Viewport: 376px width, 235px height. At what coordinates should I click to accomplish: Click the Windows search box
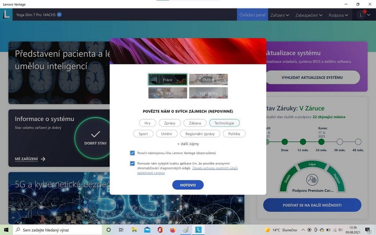[58, 230]
